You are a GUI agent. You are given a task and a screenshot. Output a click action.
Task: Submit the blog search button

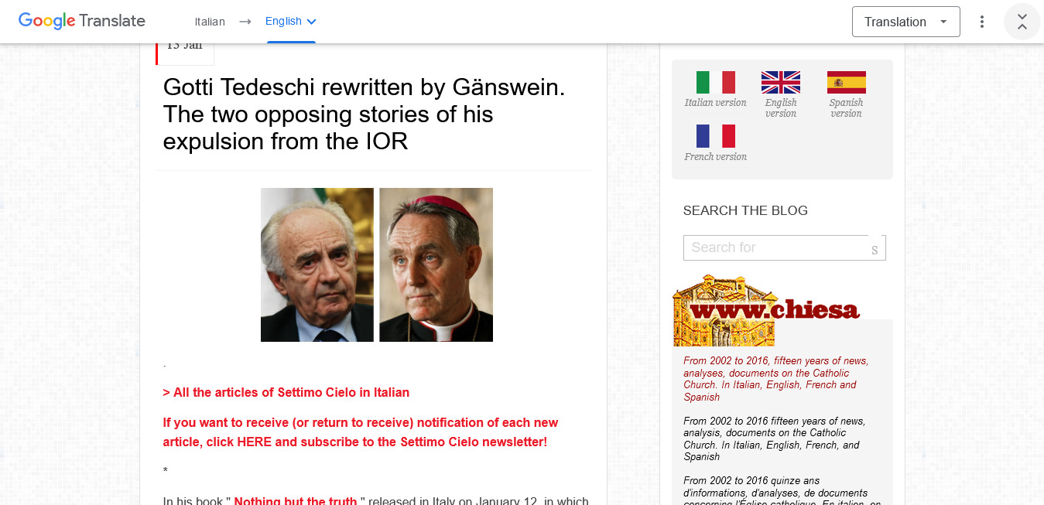click(x=876, y=248)
